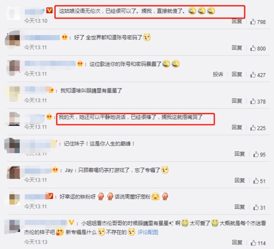Click thumbs-up on the 800-like comment

253,48
